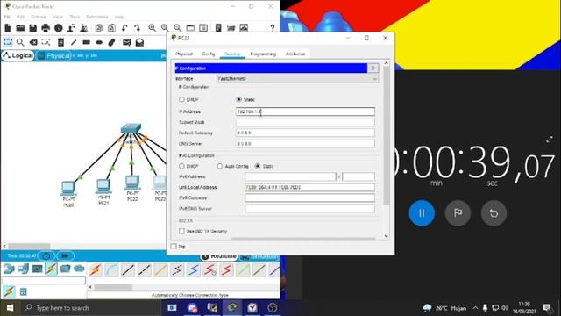
Task: Add complex PDU open envelope tool
Action: click(x=139, y=43)
